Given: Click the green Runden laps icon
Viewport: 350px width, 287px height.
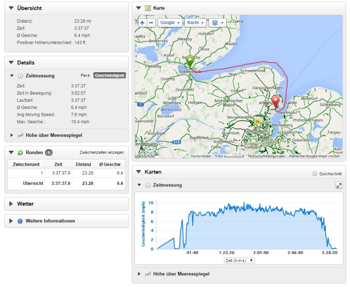Looking at the screenshot, I should (x=20, y=153).
